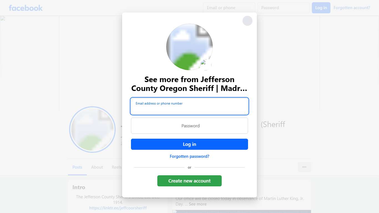
Task: Click the blue Log in button in dialog
Action: [x=189, y=144]
